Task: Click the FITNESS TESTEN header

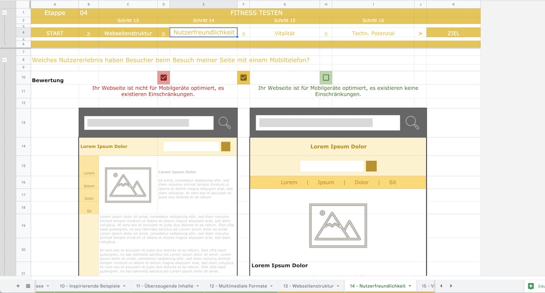Action: (x=256, y=13)
